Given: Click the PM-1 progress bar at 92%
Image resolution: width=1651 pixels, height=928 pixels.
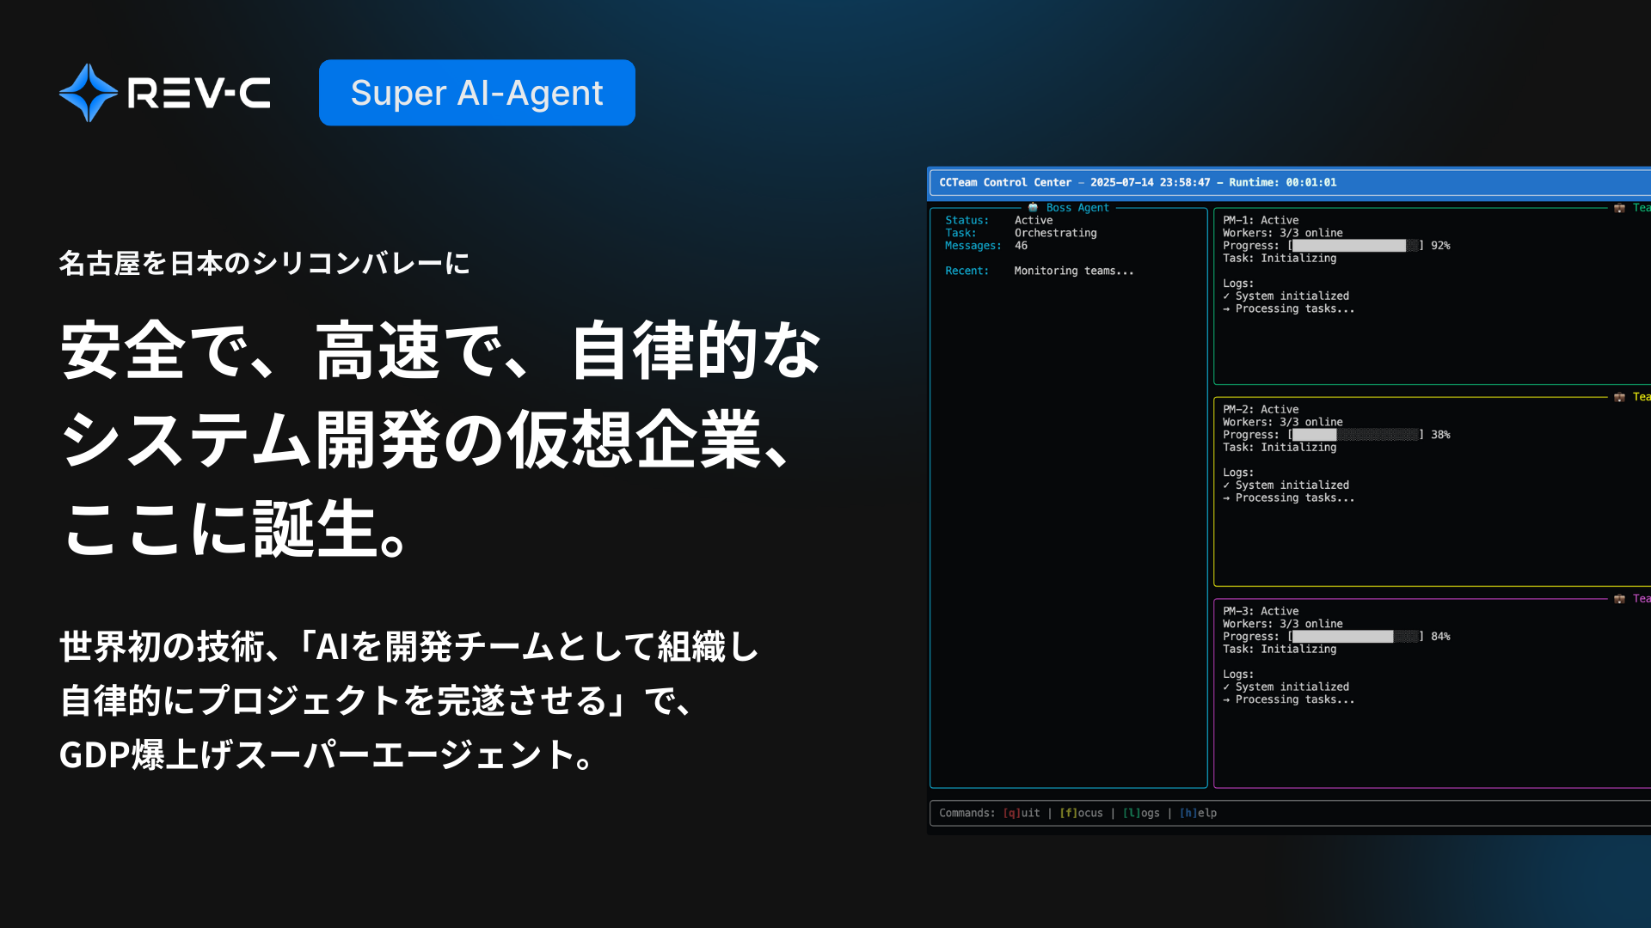Looking at the screenshot, I should pos(1355,246).
